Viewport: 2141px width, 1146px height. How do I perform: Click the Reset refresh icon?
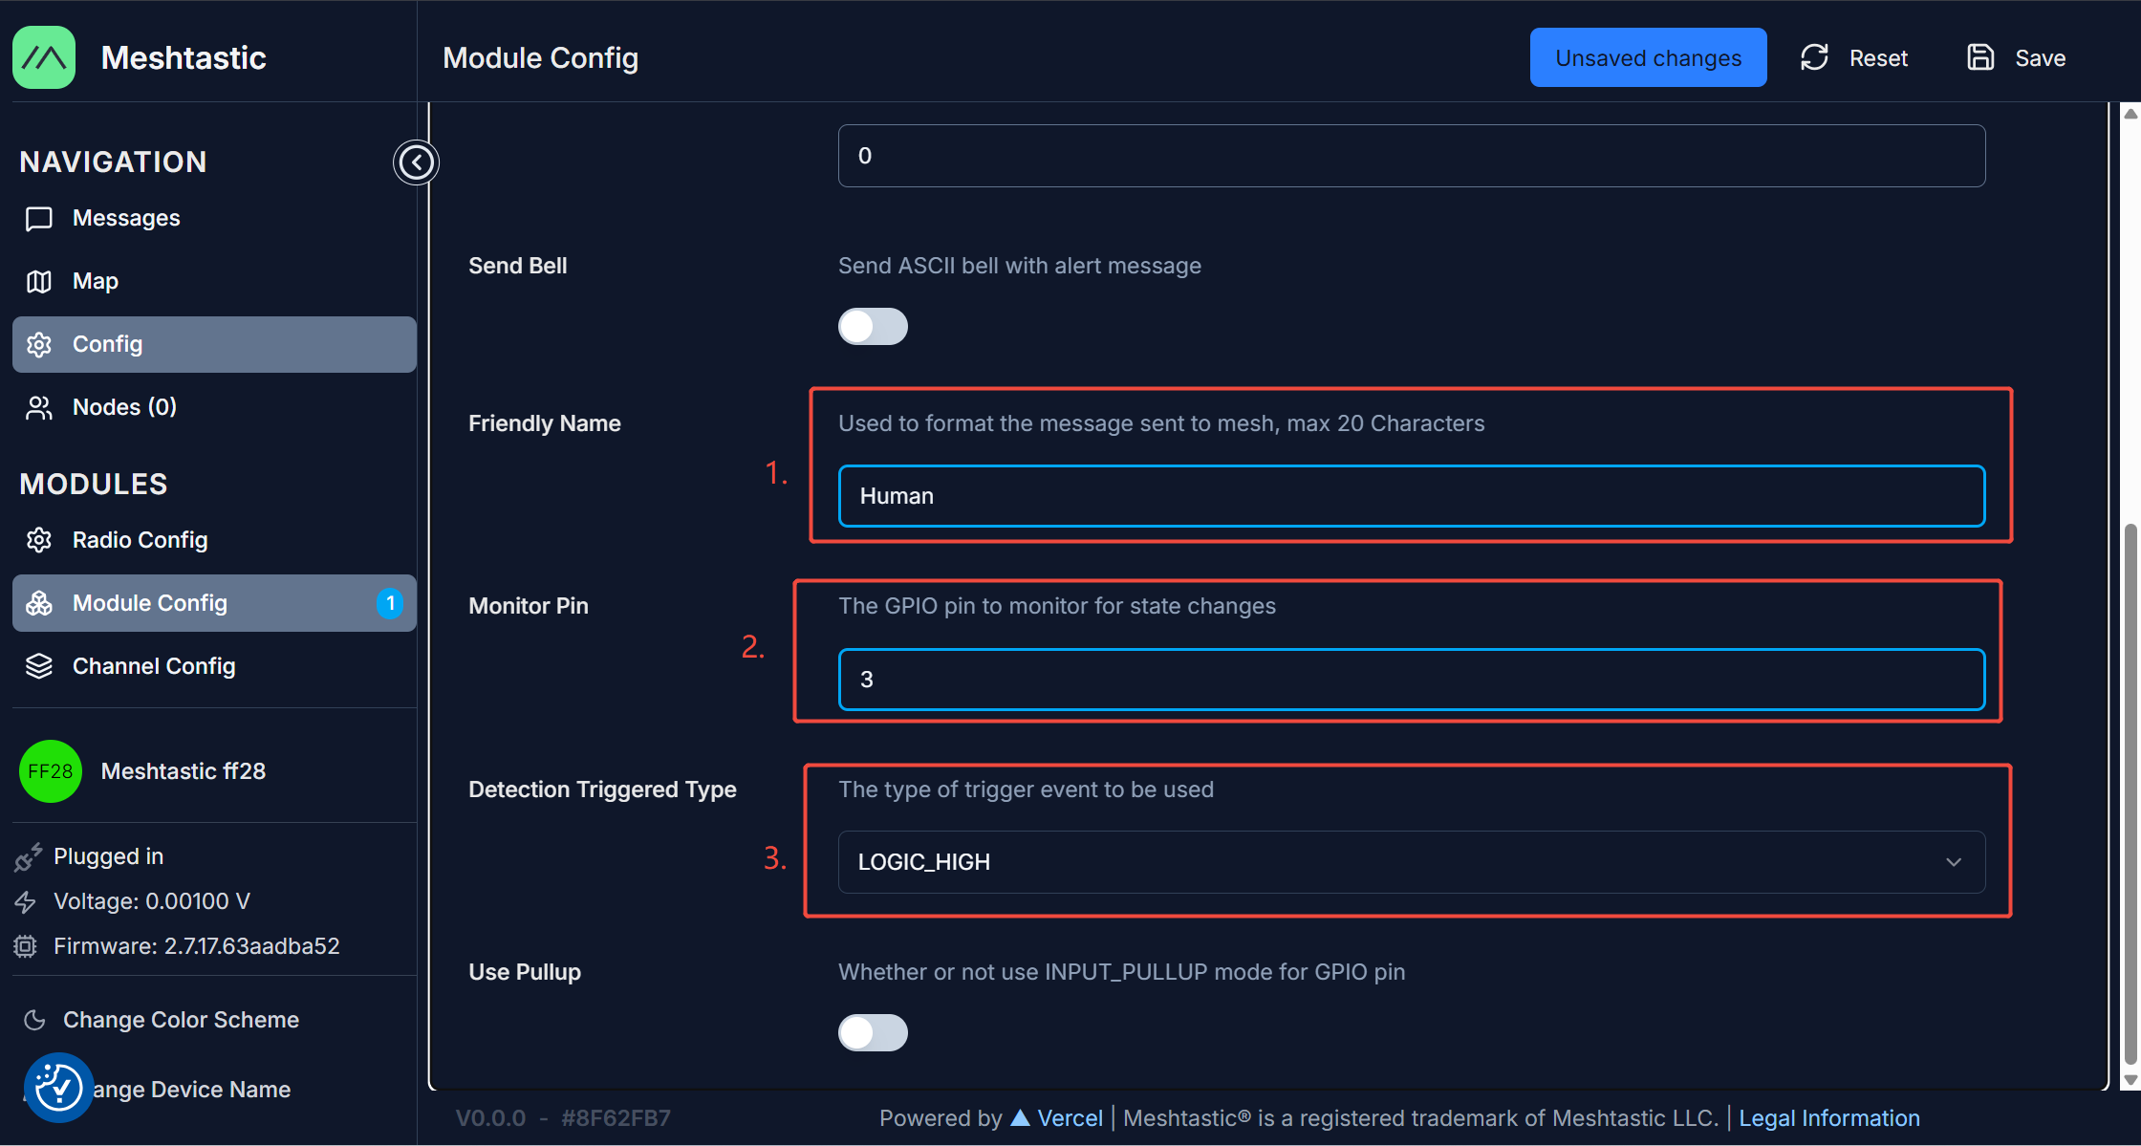[1814, 57]
